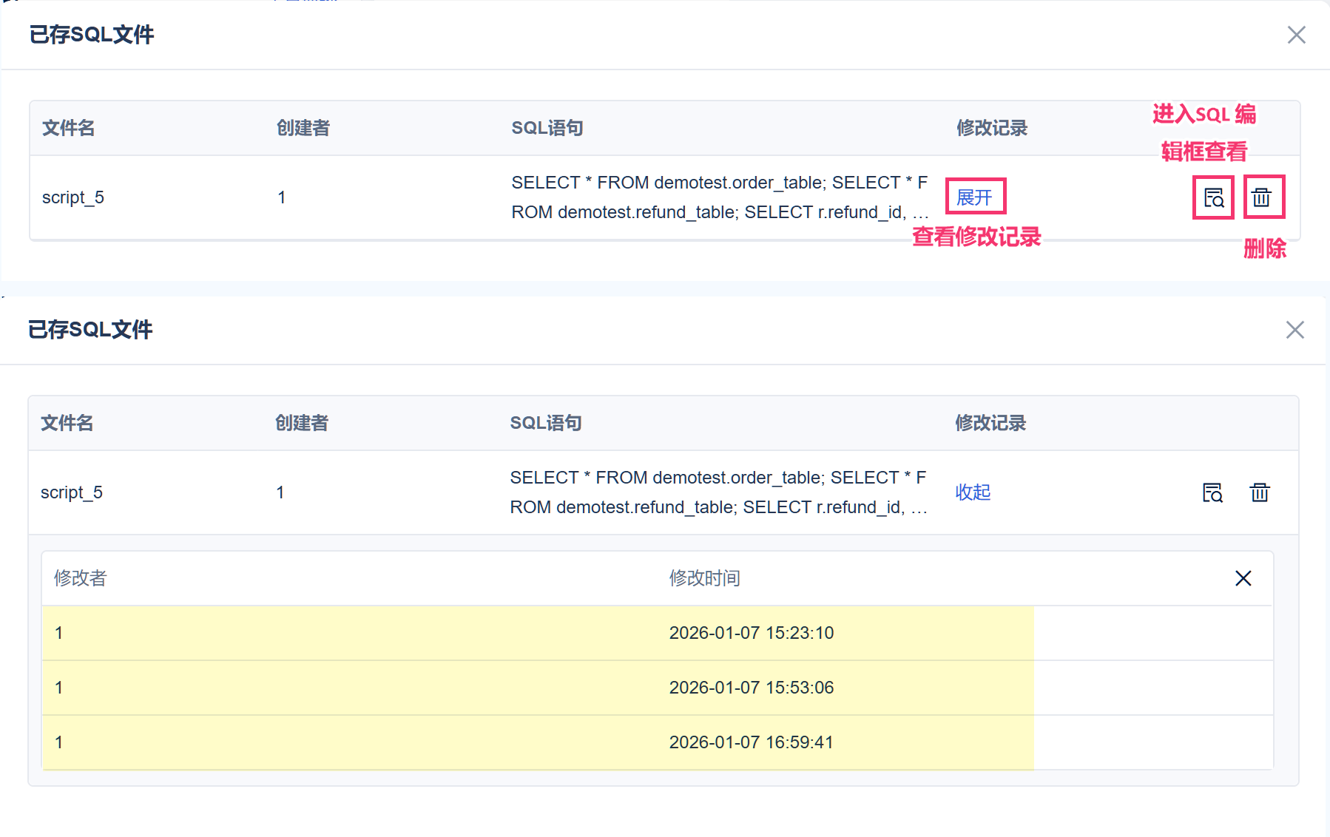Close the 已存SQL文件 dialog containing 展开
This screenshot has height=837, width=1330.
tap(1296, 35)
